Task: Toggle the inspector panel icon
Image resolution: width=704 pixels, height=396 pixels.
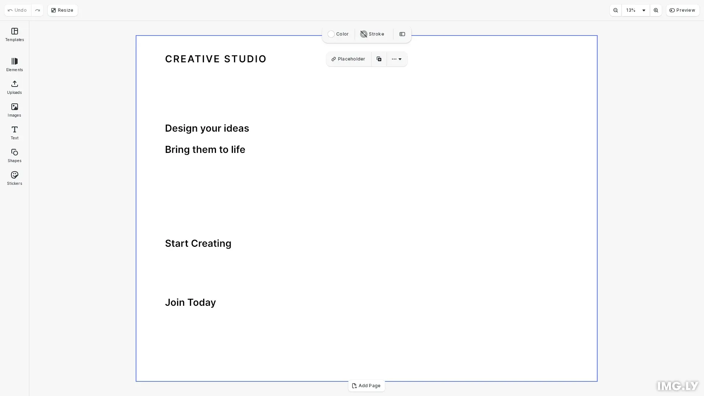Action: coord(402,34)
